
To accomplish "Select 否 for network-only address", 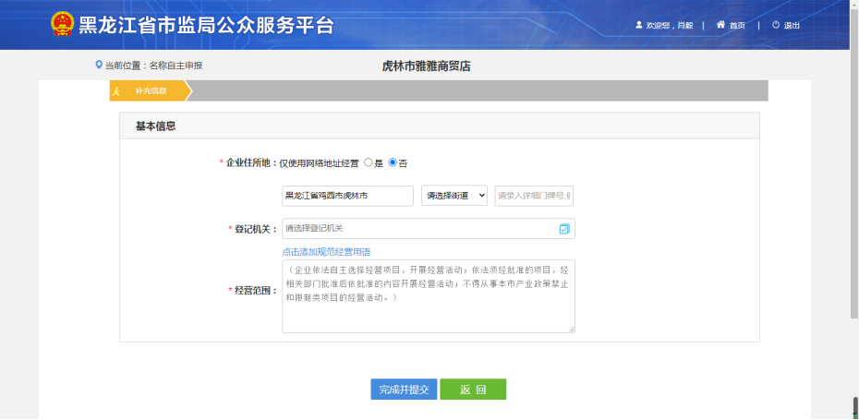I will pos(393,162).
